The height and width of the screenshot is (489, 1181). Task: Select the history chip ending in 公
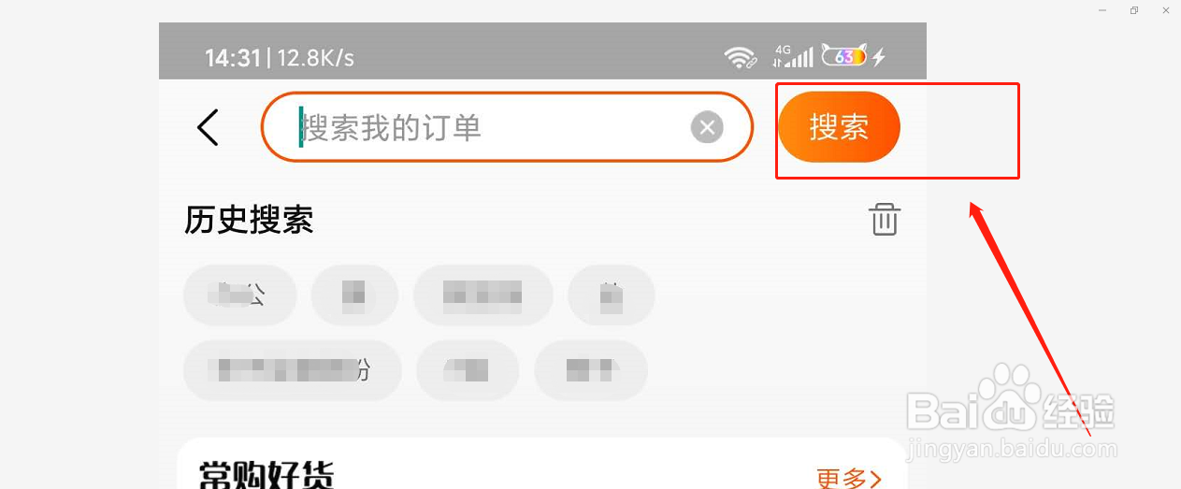point(240,295)
